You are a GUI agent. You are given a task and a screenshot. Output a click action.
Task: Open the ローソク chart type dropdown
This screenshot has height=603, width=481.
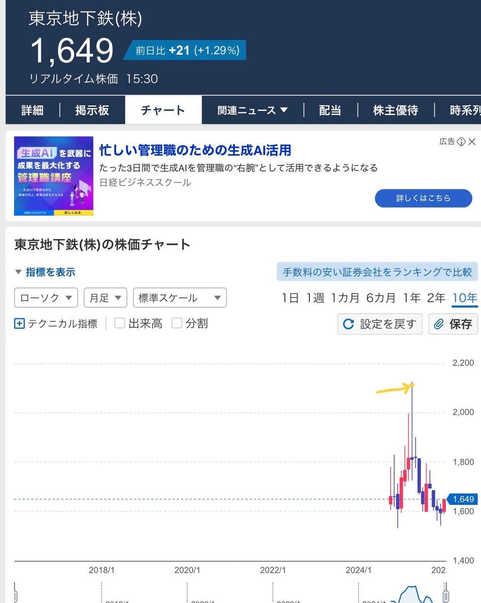click(45, 297)
